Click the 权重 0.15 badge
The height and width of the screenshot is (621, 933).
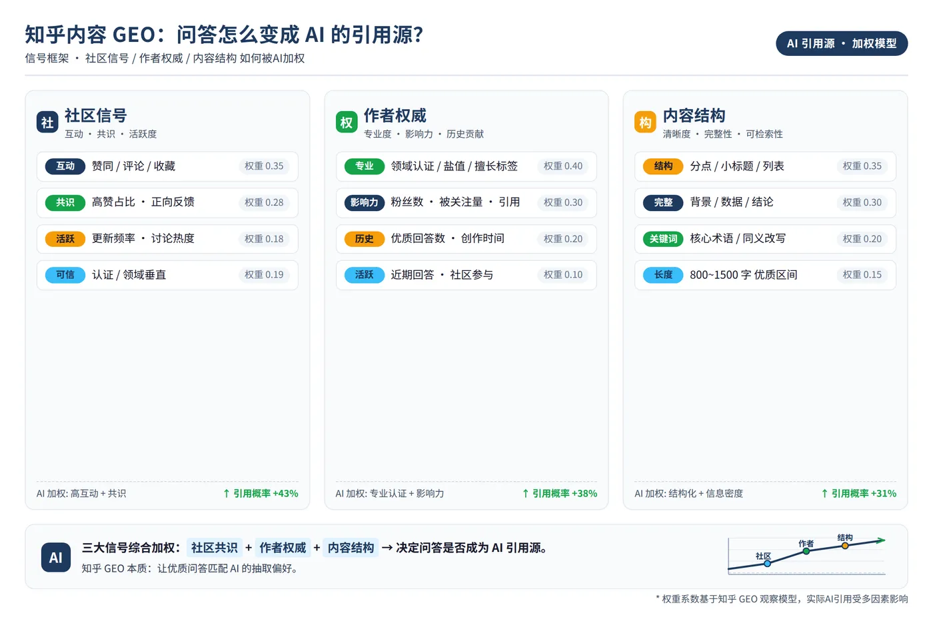[862, 274]
